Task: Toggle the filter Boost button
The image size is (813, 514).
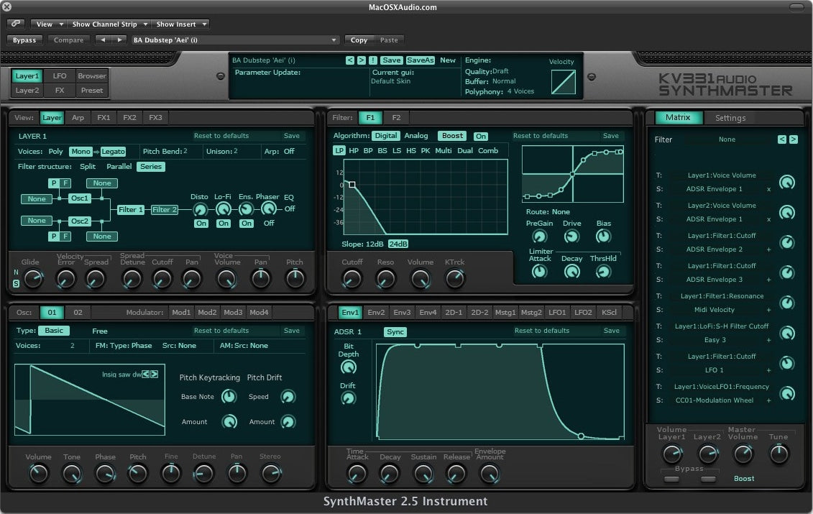Action: [452, 136]
